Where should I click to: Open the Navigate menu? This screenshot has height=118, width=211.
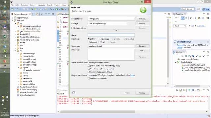coord(41,5)
